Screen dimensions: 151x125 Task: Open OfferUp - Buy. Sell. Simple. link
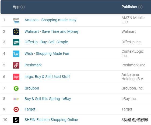pos(47,42)
